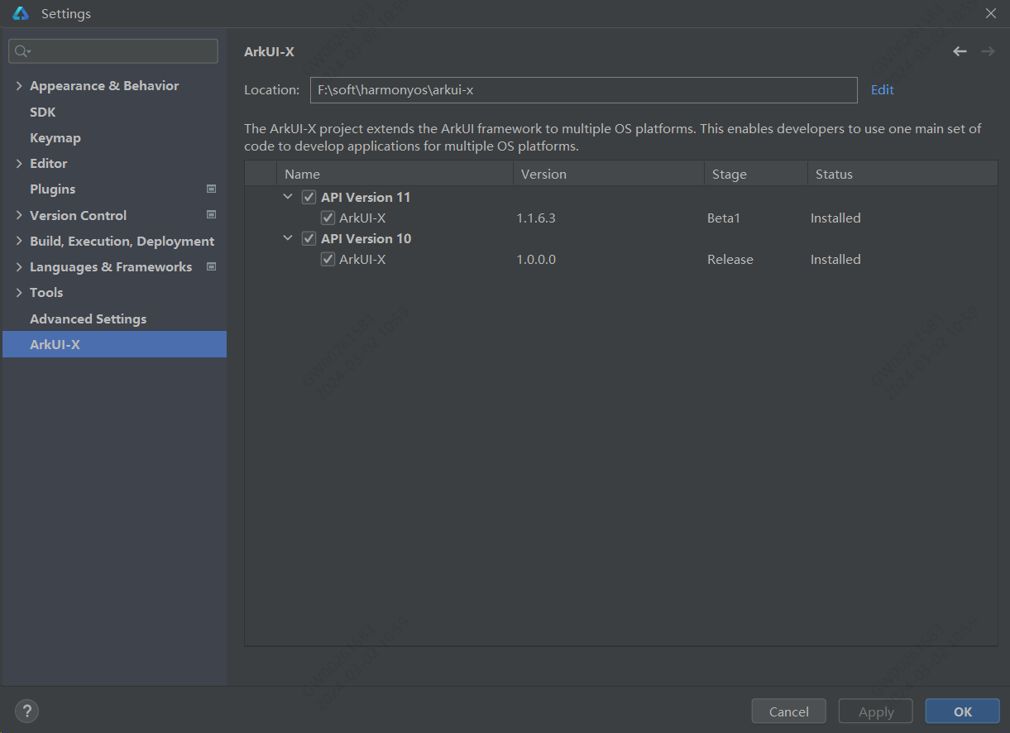Screen dimensions: 1010x733
Task: Uncheck ArkUI-X version 1.1.6.3 checkbox
Action: point(328,218)
